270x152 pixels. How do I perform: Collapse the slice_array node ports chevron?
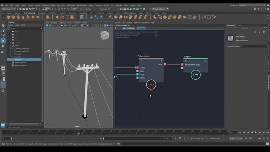pos(141,60)
